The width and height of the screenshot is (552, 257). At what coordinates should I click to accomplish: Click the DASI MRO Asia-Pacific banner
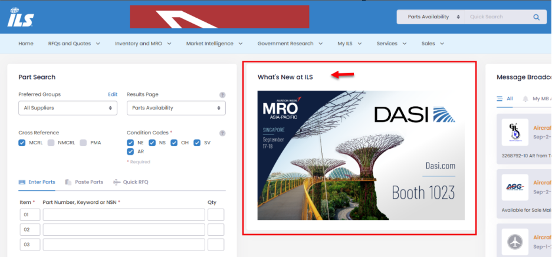click(361, 155)
